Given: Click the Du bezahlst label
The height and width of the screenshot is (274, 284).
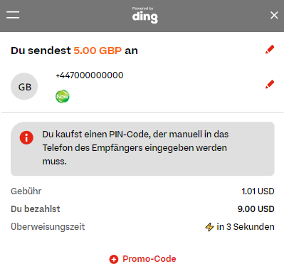Looking at the screenshot, I should coord(36,209).
